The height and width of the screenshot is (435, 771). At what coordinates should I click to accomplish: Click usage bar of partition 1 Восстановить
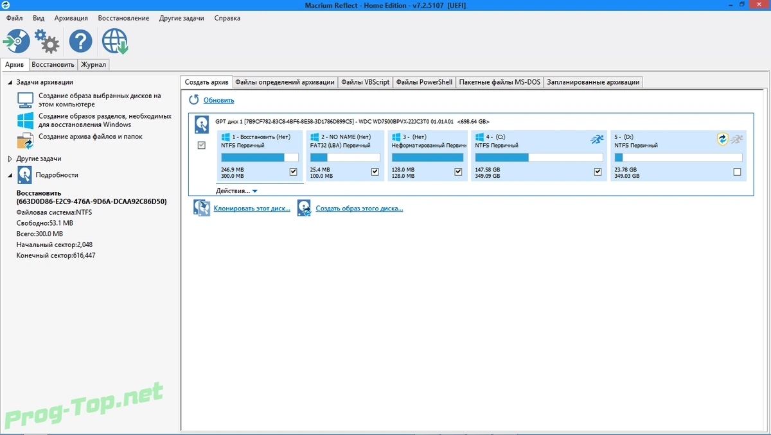(260, 158)
